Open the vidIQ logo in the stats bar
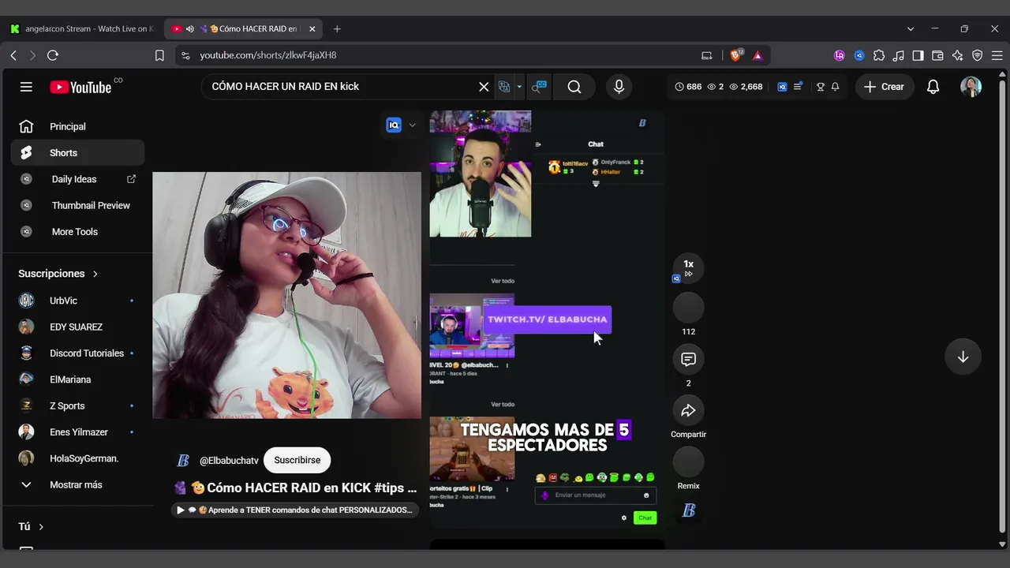1010x568 pixels. click(782, 87)
